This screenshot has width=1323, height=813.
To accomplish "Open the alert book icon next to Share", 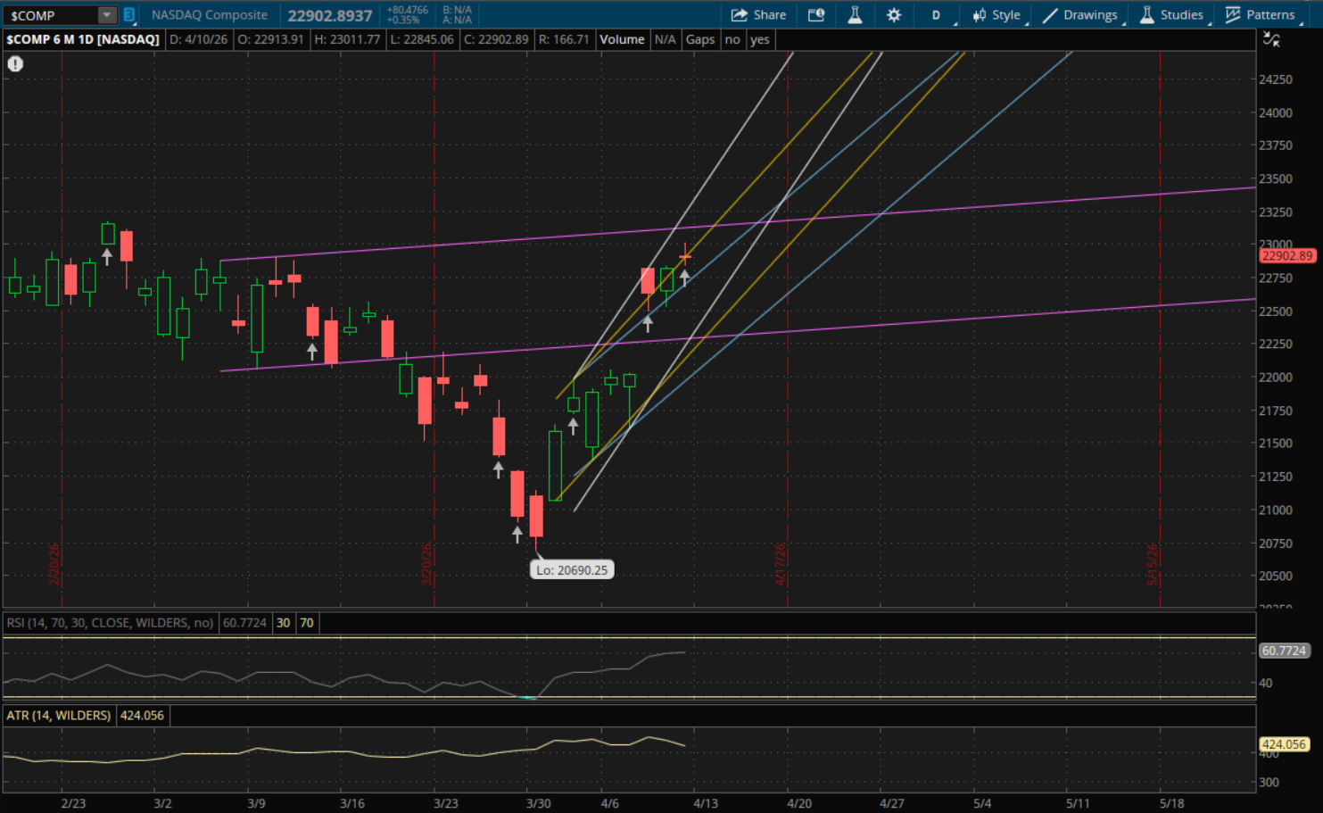I will 815,15.
